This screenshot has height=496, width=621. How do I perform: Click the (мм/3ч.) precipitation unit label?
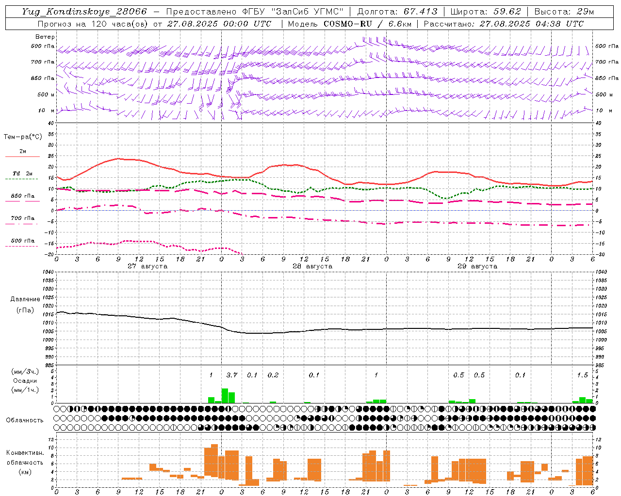[24, 372]
